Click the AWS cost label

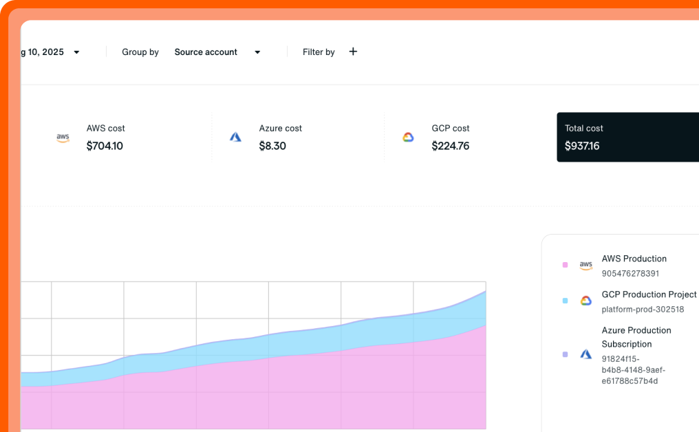(106, 129)
